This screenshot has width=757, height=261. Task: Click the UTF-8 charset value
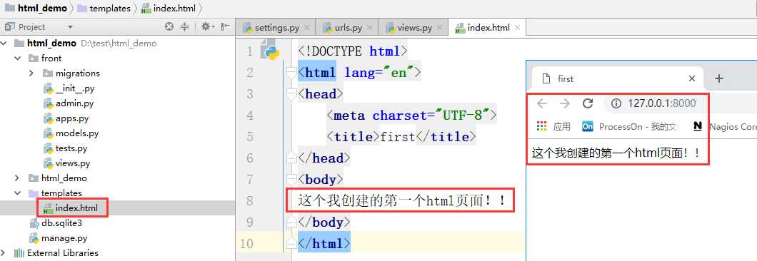tap(463, 116)
